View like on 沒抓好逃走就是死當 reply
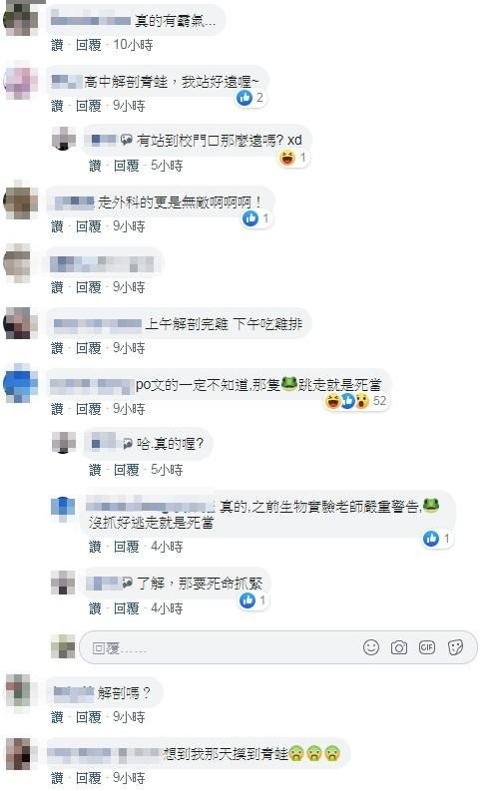The width and height of the screenshot is (485, 791). [x=437, y=539]
